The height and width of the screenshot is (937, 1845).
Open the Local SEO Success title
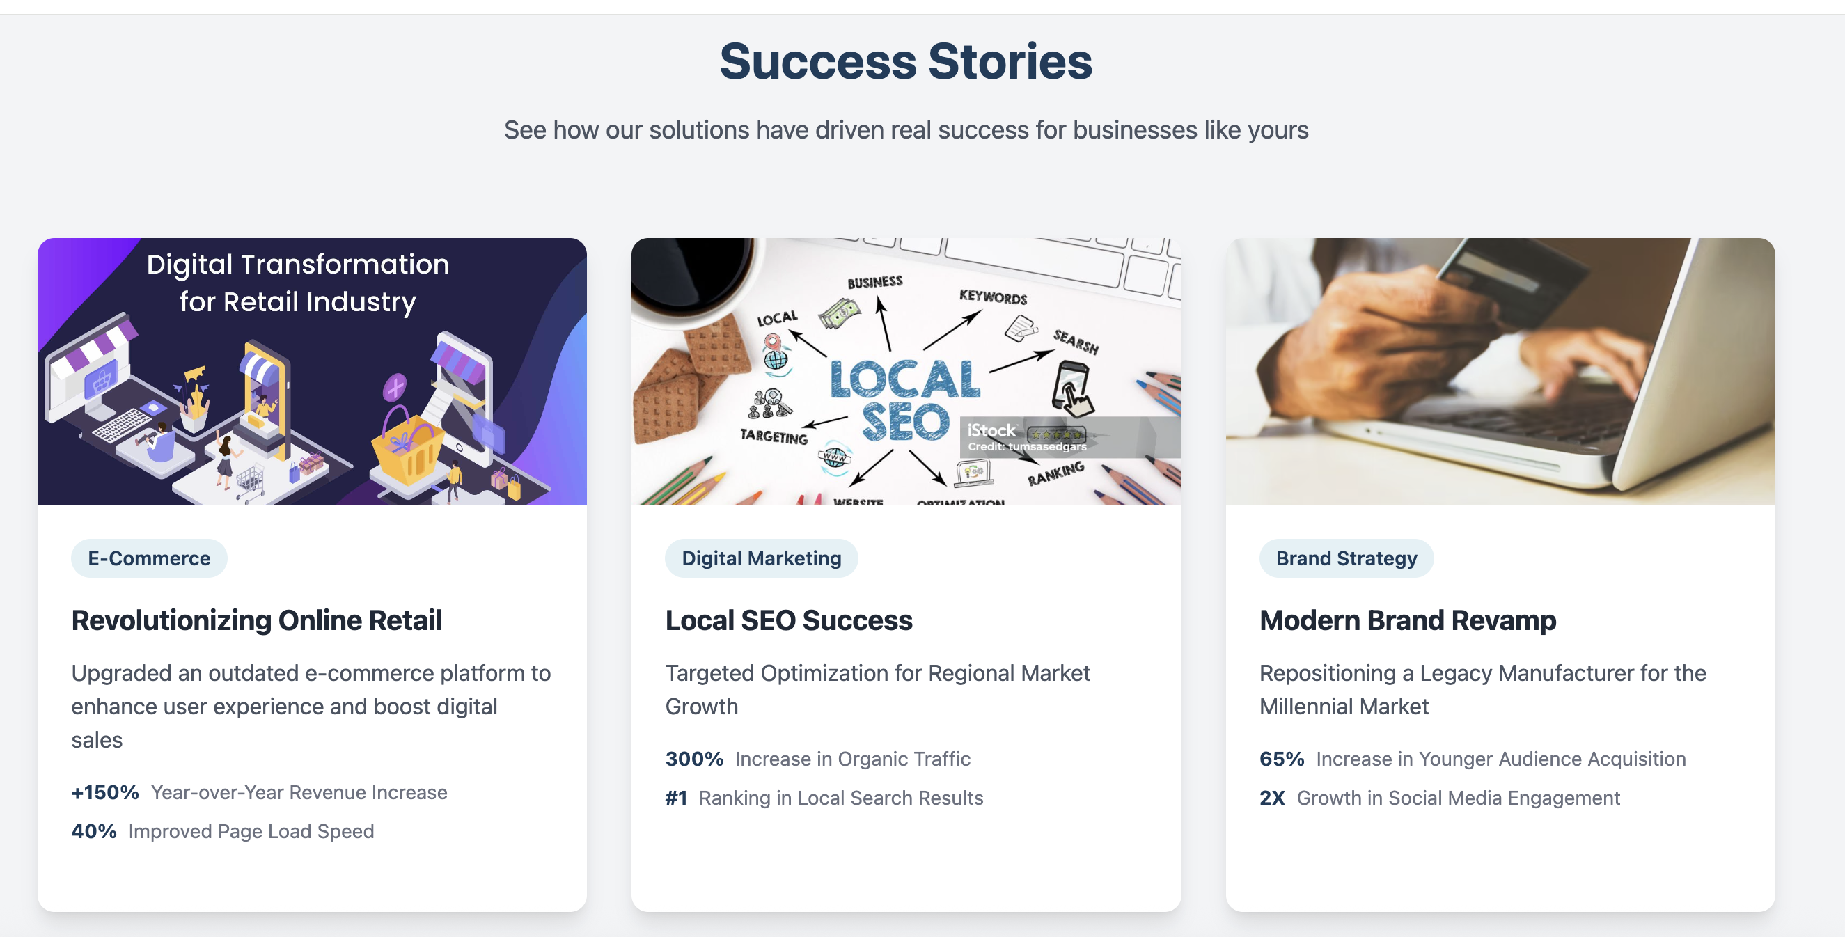pyautogui.click(x=789, y=620)
